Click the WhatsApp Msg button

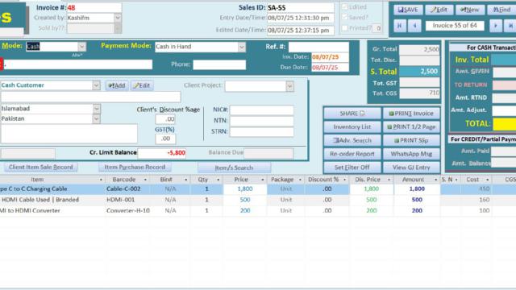(x=411, y=154)
